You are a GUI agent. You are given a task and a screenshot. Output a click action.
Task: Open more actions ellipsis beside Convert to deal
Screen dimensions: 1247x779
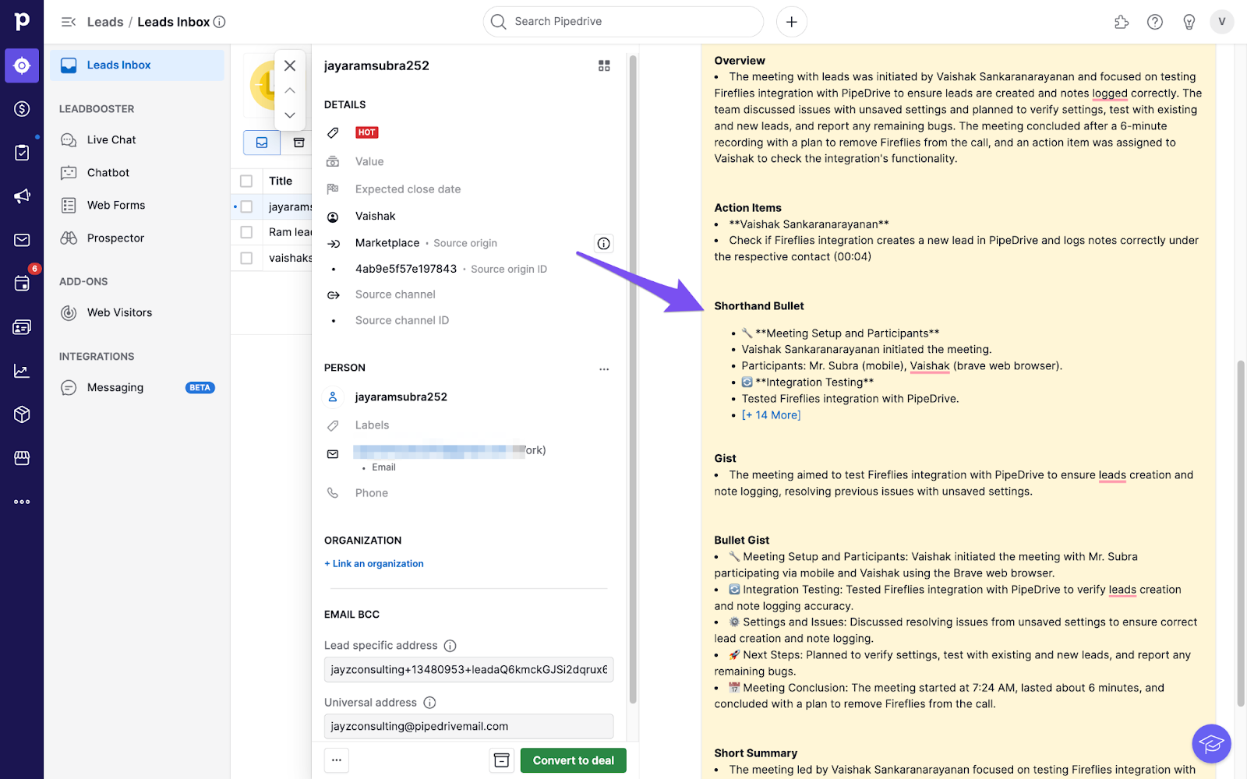337,760
